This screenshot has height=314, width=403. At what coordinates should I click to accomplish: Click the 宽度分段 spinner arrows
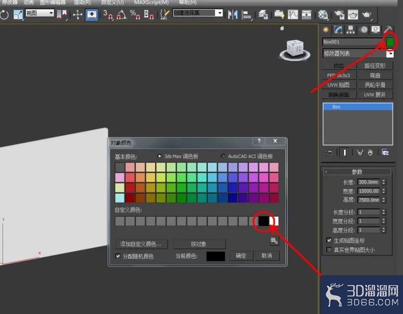point(384,221)
